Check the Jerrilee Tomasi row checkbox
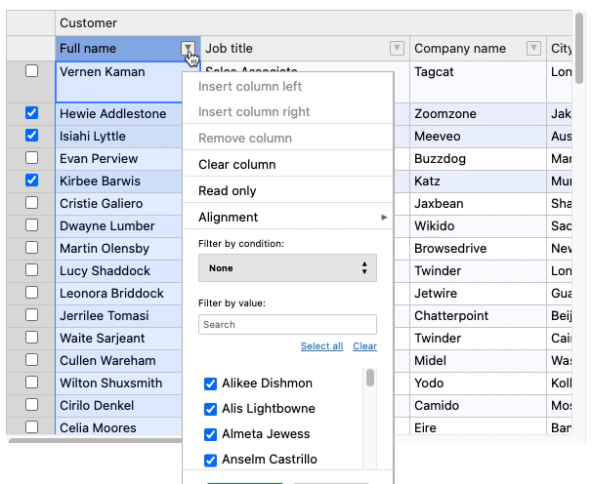This screenshot has width=592, height=484. pos(31,314)
